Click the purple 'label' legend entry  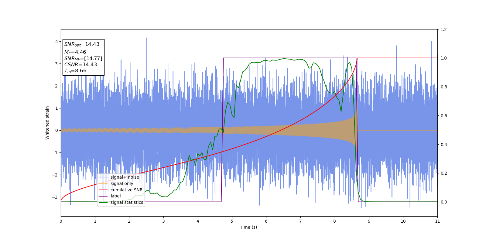click(x=110, y=196)
